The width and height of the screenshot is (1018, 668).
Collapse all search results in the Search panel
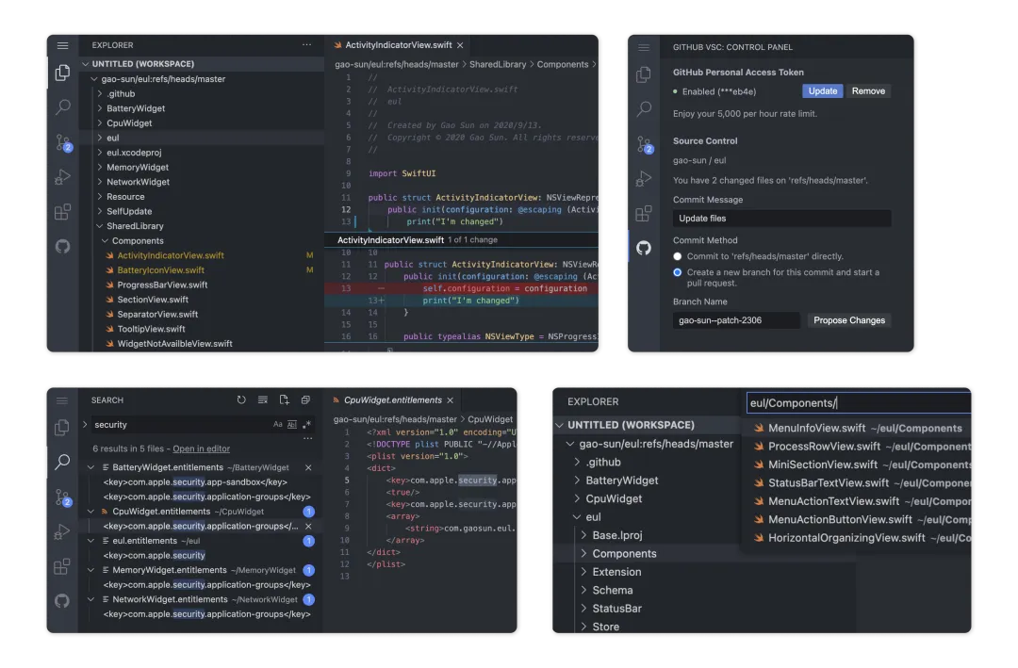coord(305,399)
